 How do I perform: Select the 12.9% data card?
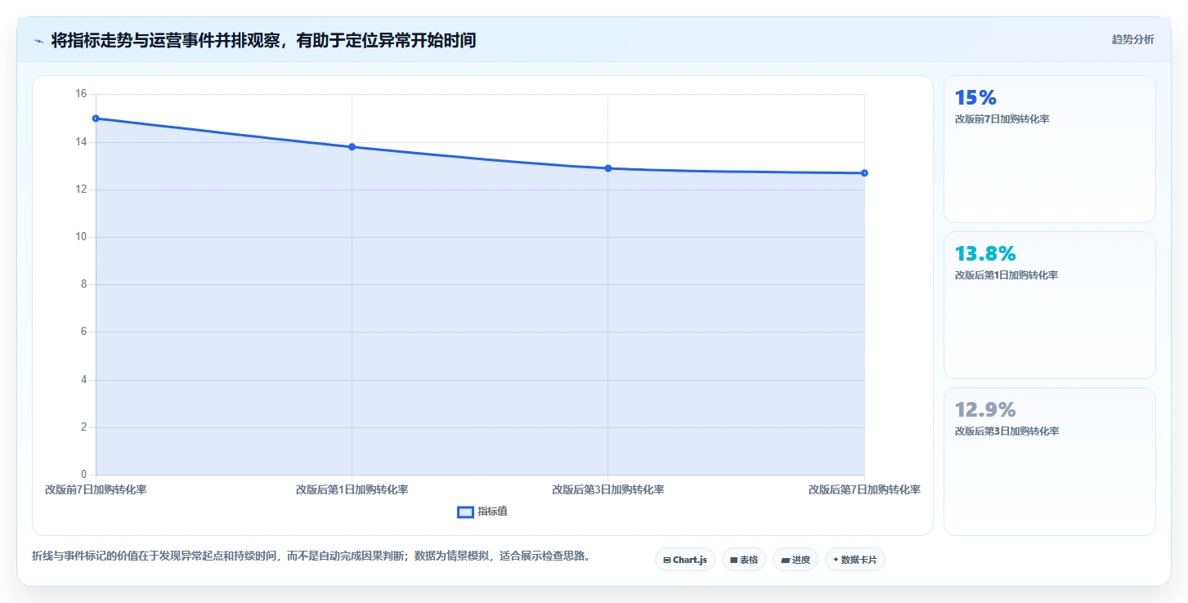(x=1050, y=461)
